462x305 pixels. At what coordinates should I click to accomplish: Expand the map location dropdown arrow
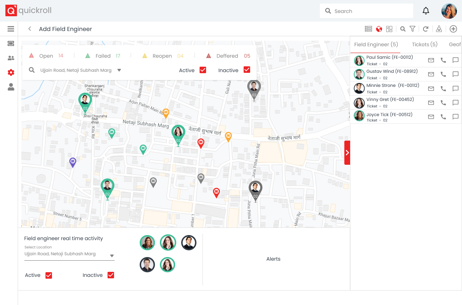119,70
